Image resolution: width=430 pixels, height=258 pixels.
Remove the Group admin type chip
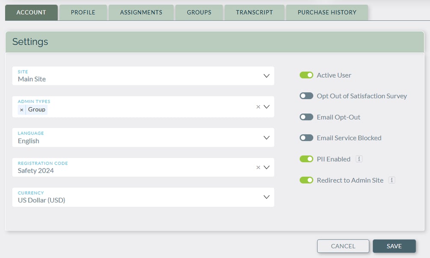21,110
